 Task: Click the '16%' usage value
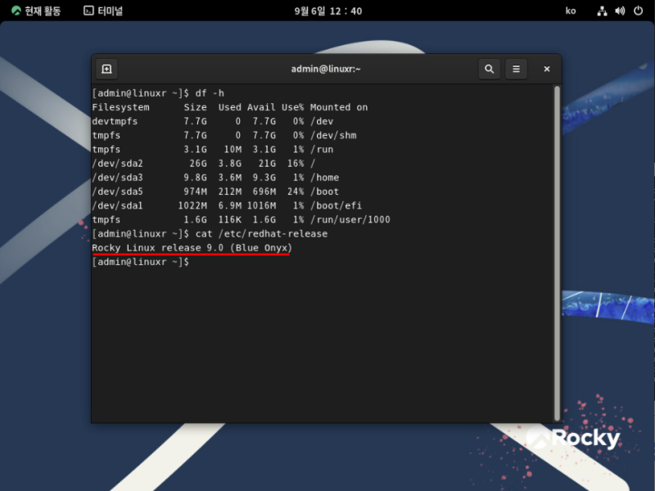tap(296, 164)
